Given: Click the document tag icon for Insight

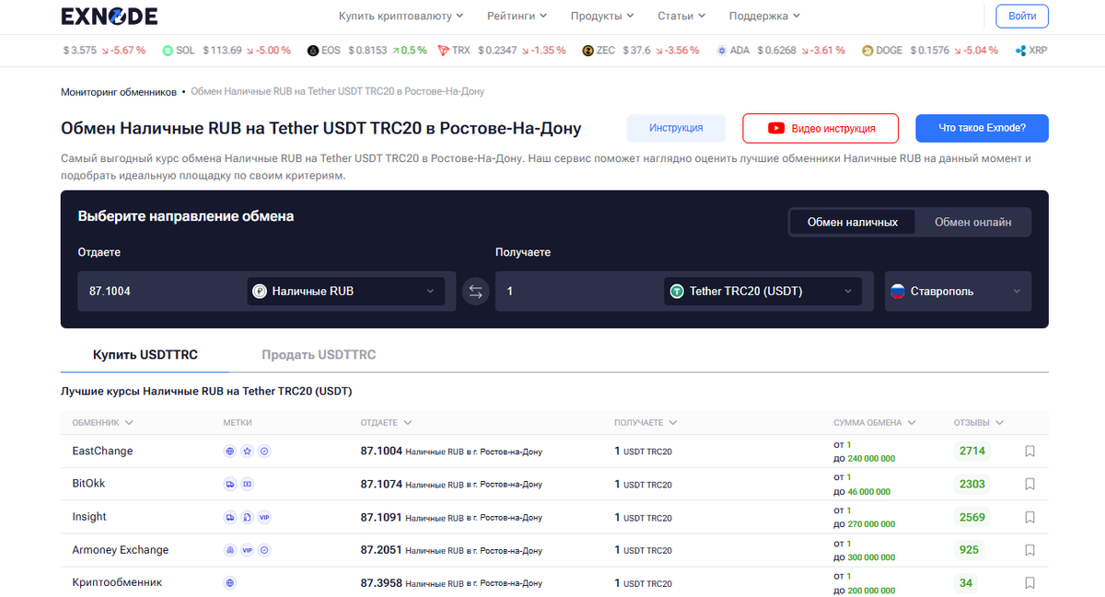Looking at the screenshot, I should coord(247,517).
